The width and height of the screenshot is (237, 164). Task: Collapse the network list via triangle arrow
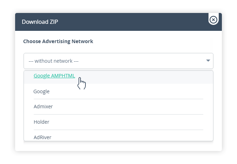208,61
